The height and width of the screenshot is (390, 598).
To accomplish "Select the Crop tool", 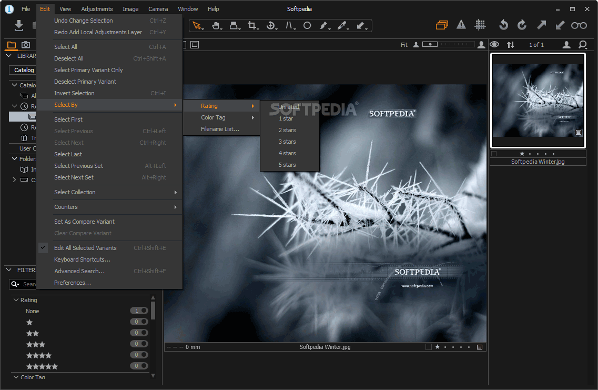I will coord(252,26).
